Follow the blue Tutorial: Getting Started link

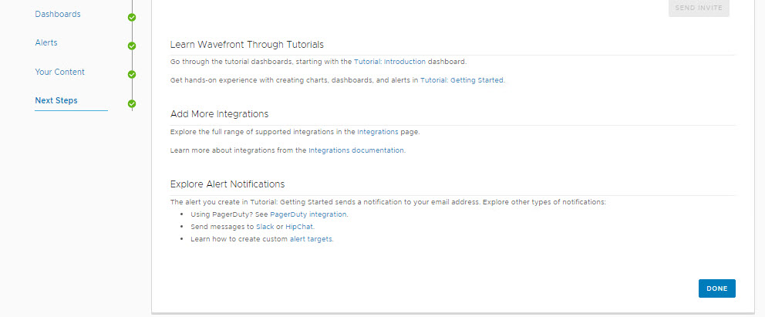[462, 80]
